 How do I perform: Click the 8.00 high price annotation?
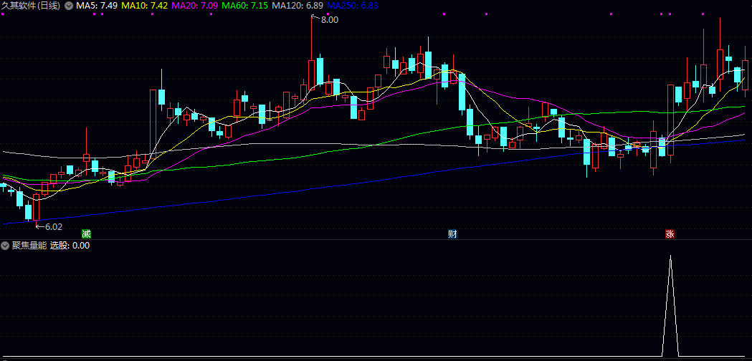coord(329,20)
